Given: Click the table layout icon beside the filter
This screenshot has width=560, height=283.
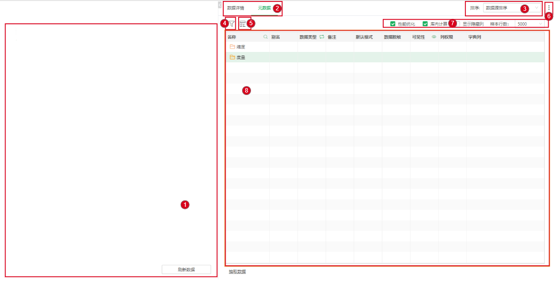Looking at the screenshot, I should pos(243,23).
